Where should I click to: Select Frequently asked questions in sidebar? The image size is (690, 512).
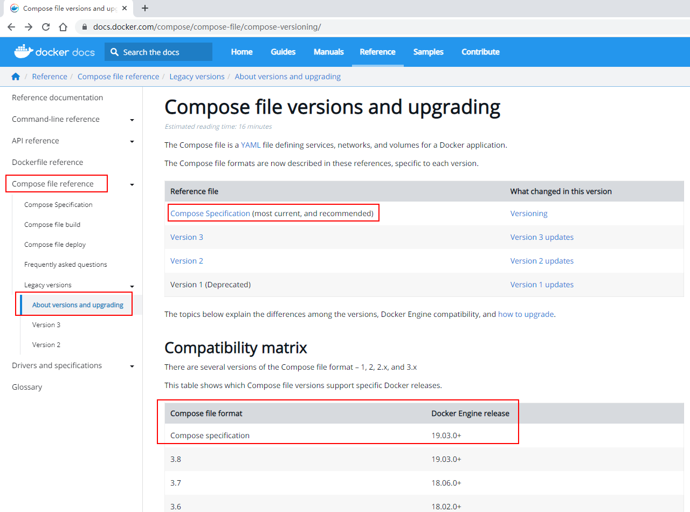pyautogui.click(x=66, y=265)
